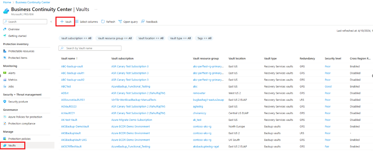Open the ABC-backup-vault link

click(x=72, y=66)
